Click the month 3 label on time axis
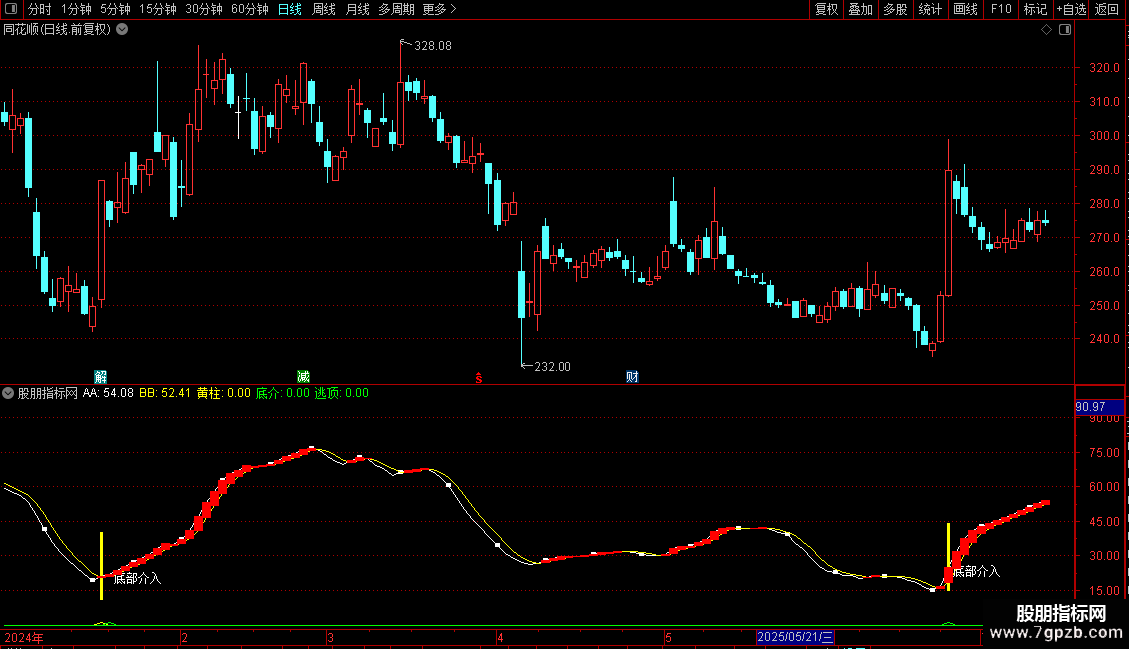1129x649 pixels. click(x=330, y=638)
